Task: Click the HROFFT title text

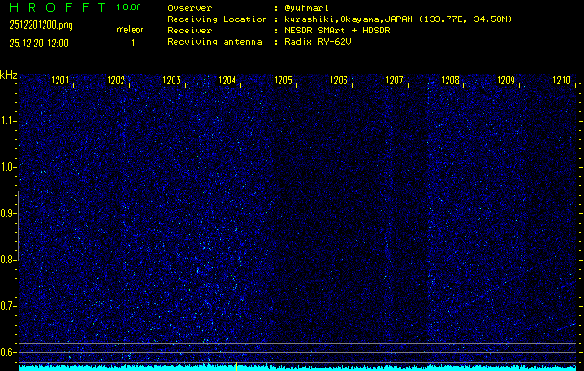Action: (58, 7)
